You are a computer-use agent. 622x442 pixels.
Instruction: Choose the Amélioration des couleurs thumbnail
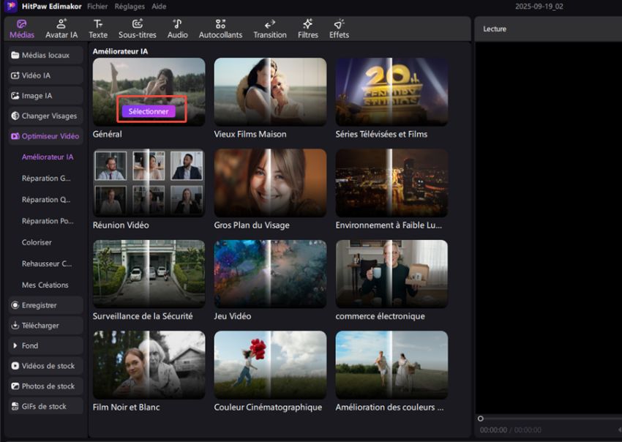(391, 365)
